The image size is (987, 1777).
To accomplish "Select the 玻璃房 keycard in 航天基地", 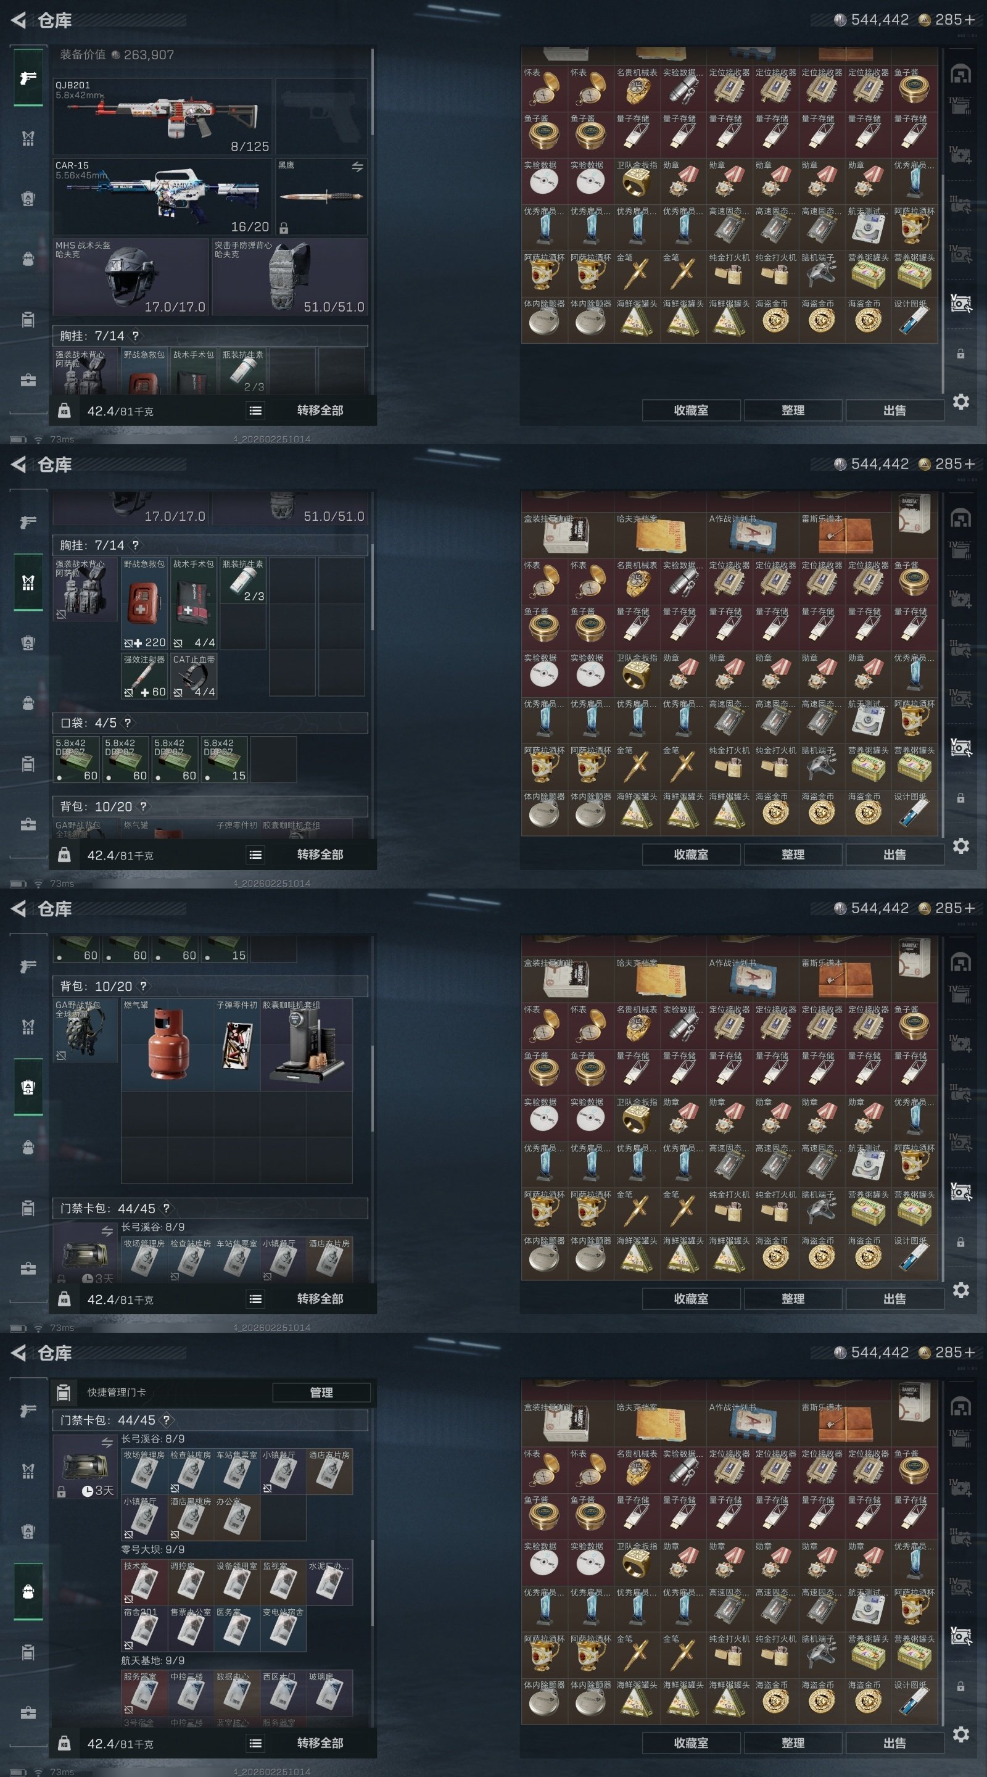I will pos(329,1692).
